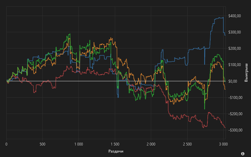Click the blue line's peak near $400
251x157 pixels.
tap(223, 18)
